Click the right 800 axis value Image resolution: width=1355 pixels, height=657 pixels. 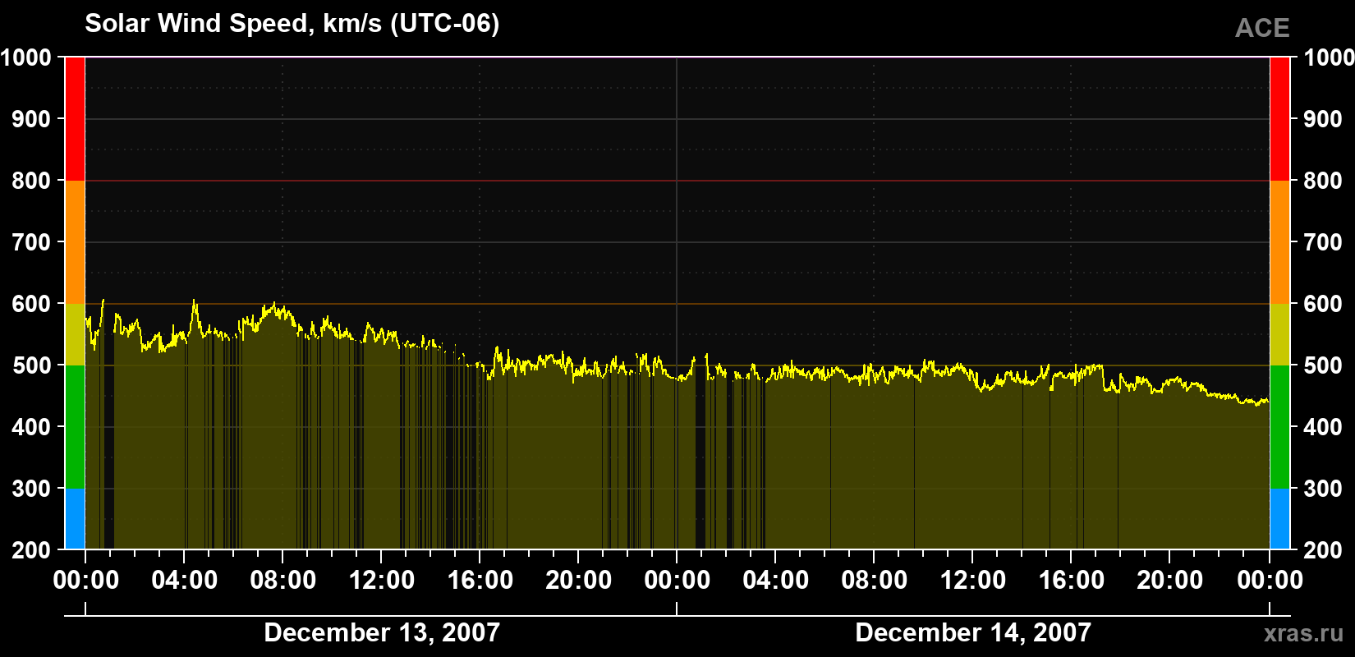point(1324,181)
